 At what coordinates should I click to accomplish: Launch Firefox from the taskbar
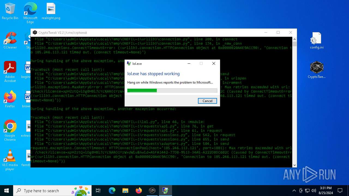pyautogui.click(x=139, y=191)
